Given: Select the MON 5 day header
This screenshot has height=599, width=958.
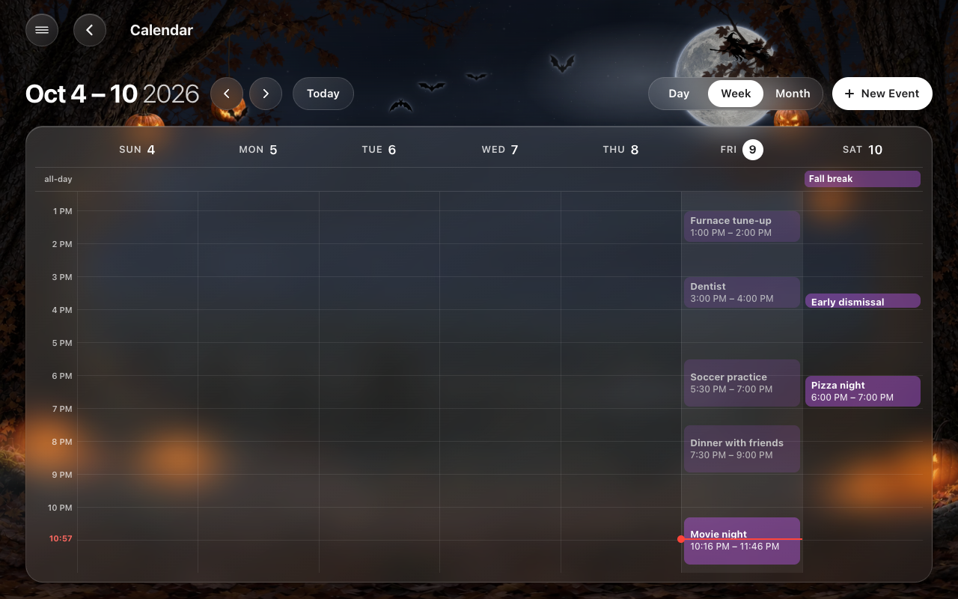Looking at the screenshot, I should 258,150.
